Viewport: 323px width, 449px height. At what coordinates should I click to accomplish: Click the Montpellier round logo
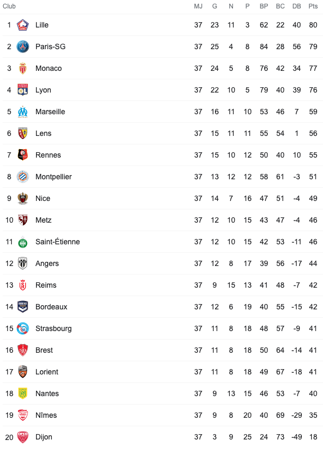tap(23, 177)
